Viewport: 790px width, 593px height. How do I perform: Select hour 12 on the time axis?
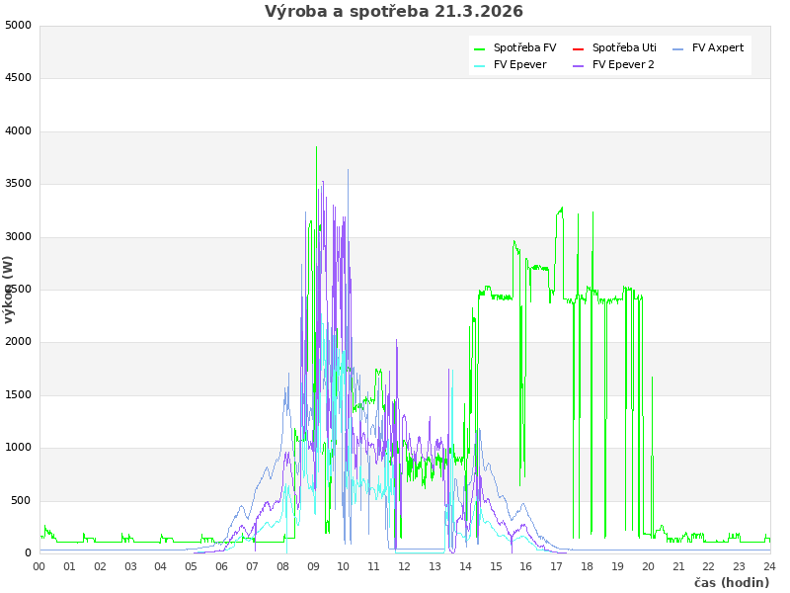[x=405, y=566]
